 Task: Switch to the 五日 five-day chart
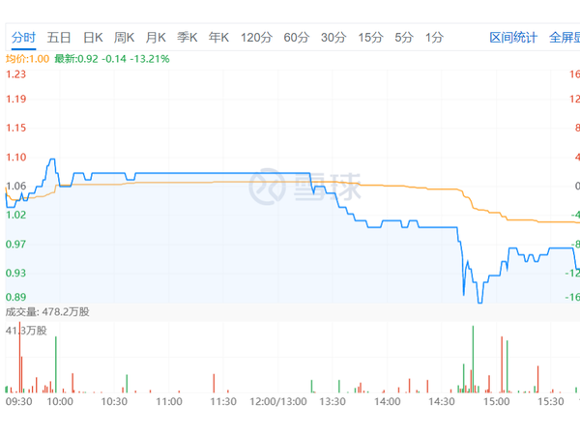click(x=58, y=38)
